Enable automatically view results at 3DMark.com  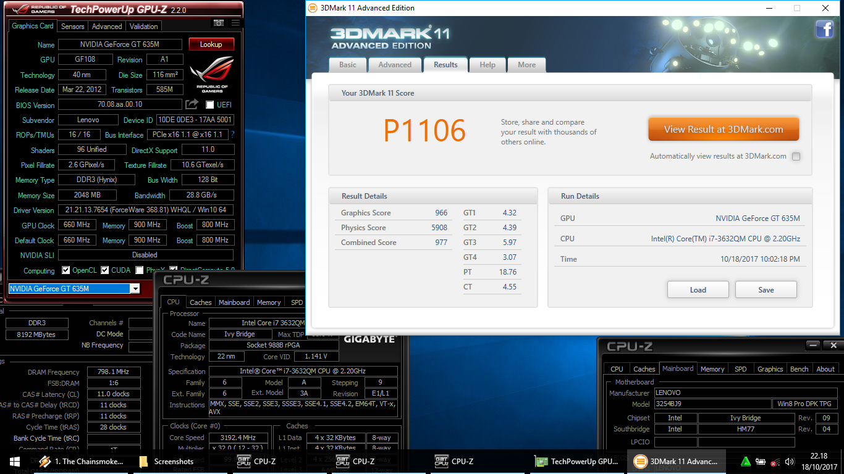[x=796, y=156]
